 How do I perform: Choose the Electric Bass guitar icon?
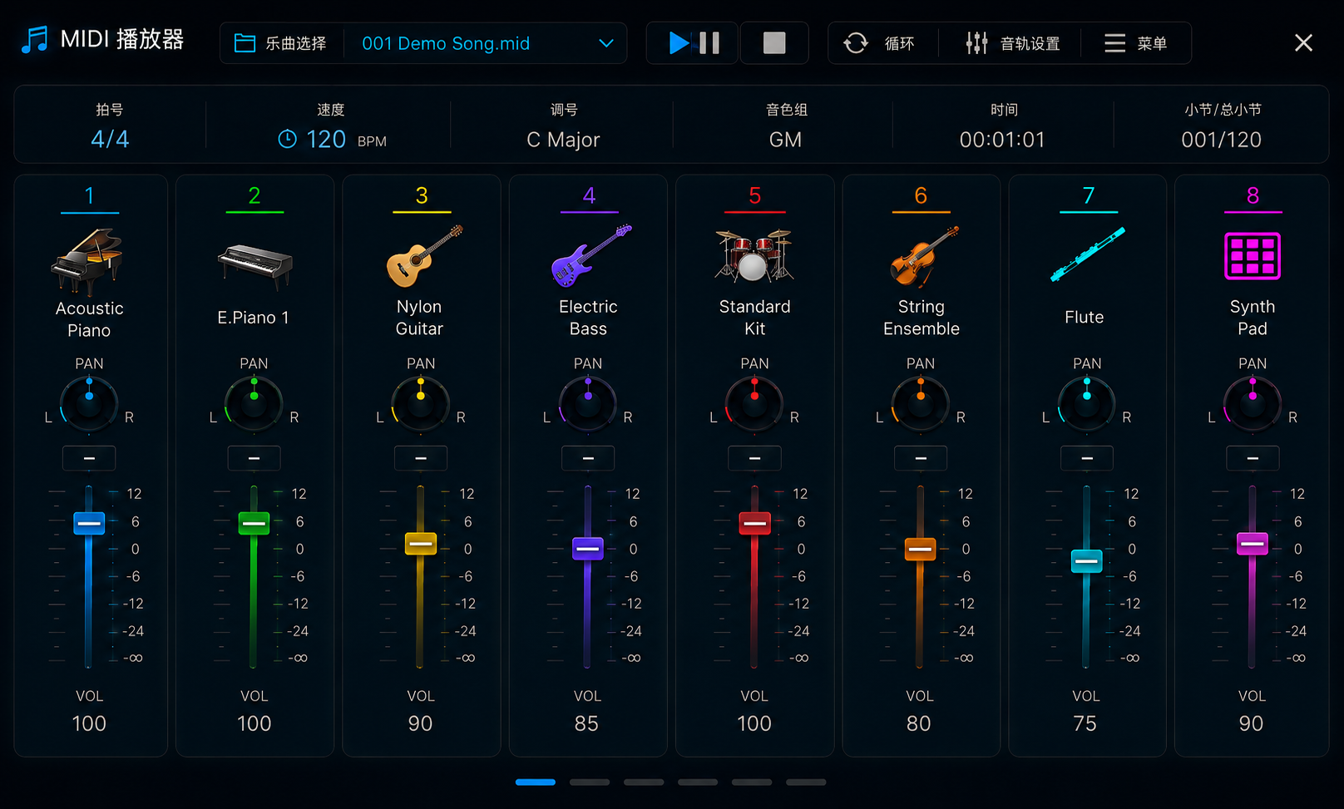click(590, 255)
